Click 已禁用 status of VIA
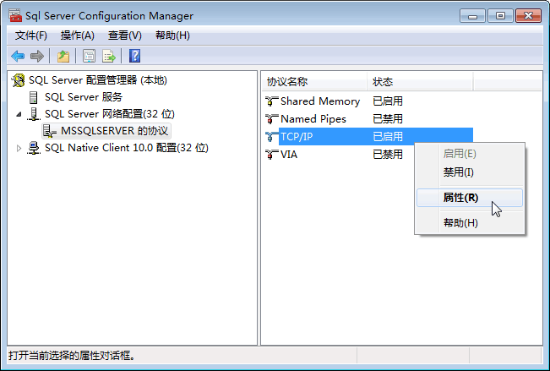 (388, 154)
